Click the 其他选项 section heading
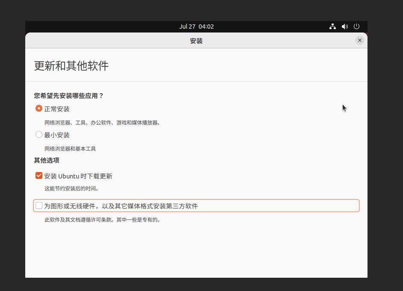 point(47,160)
